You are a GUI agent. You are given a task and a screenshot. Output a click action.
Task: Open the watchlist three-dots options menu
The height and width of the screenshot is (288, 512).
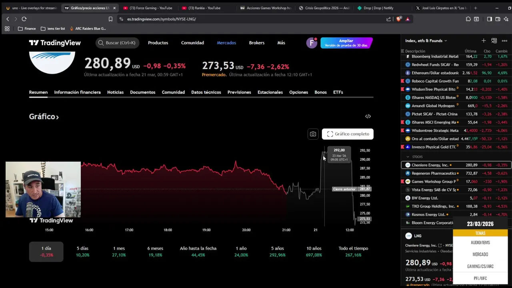[x=504, y=40]
